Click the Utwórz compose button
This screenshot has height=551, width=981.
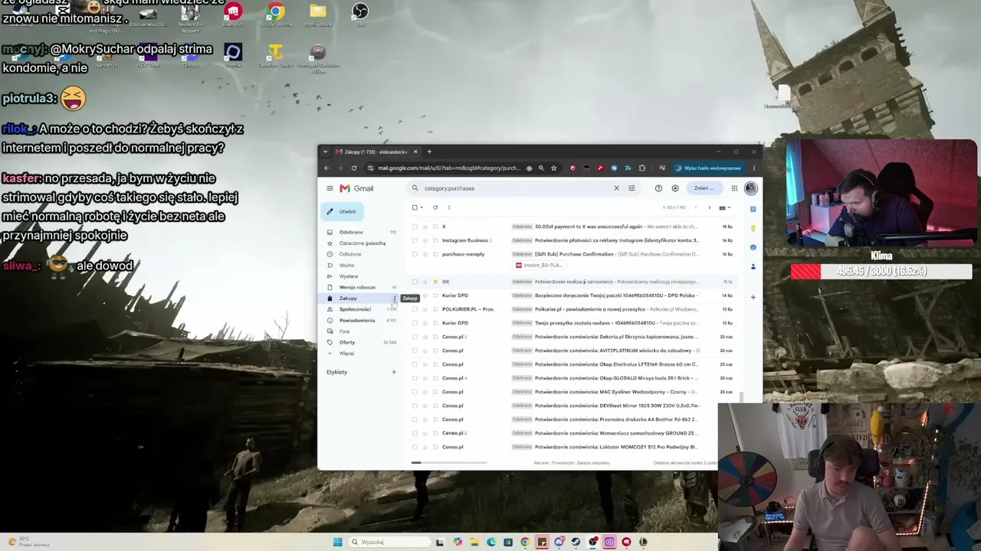pos(342,211)
